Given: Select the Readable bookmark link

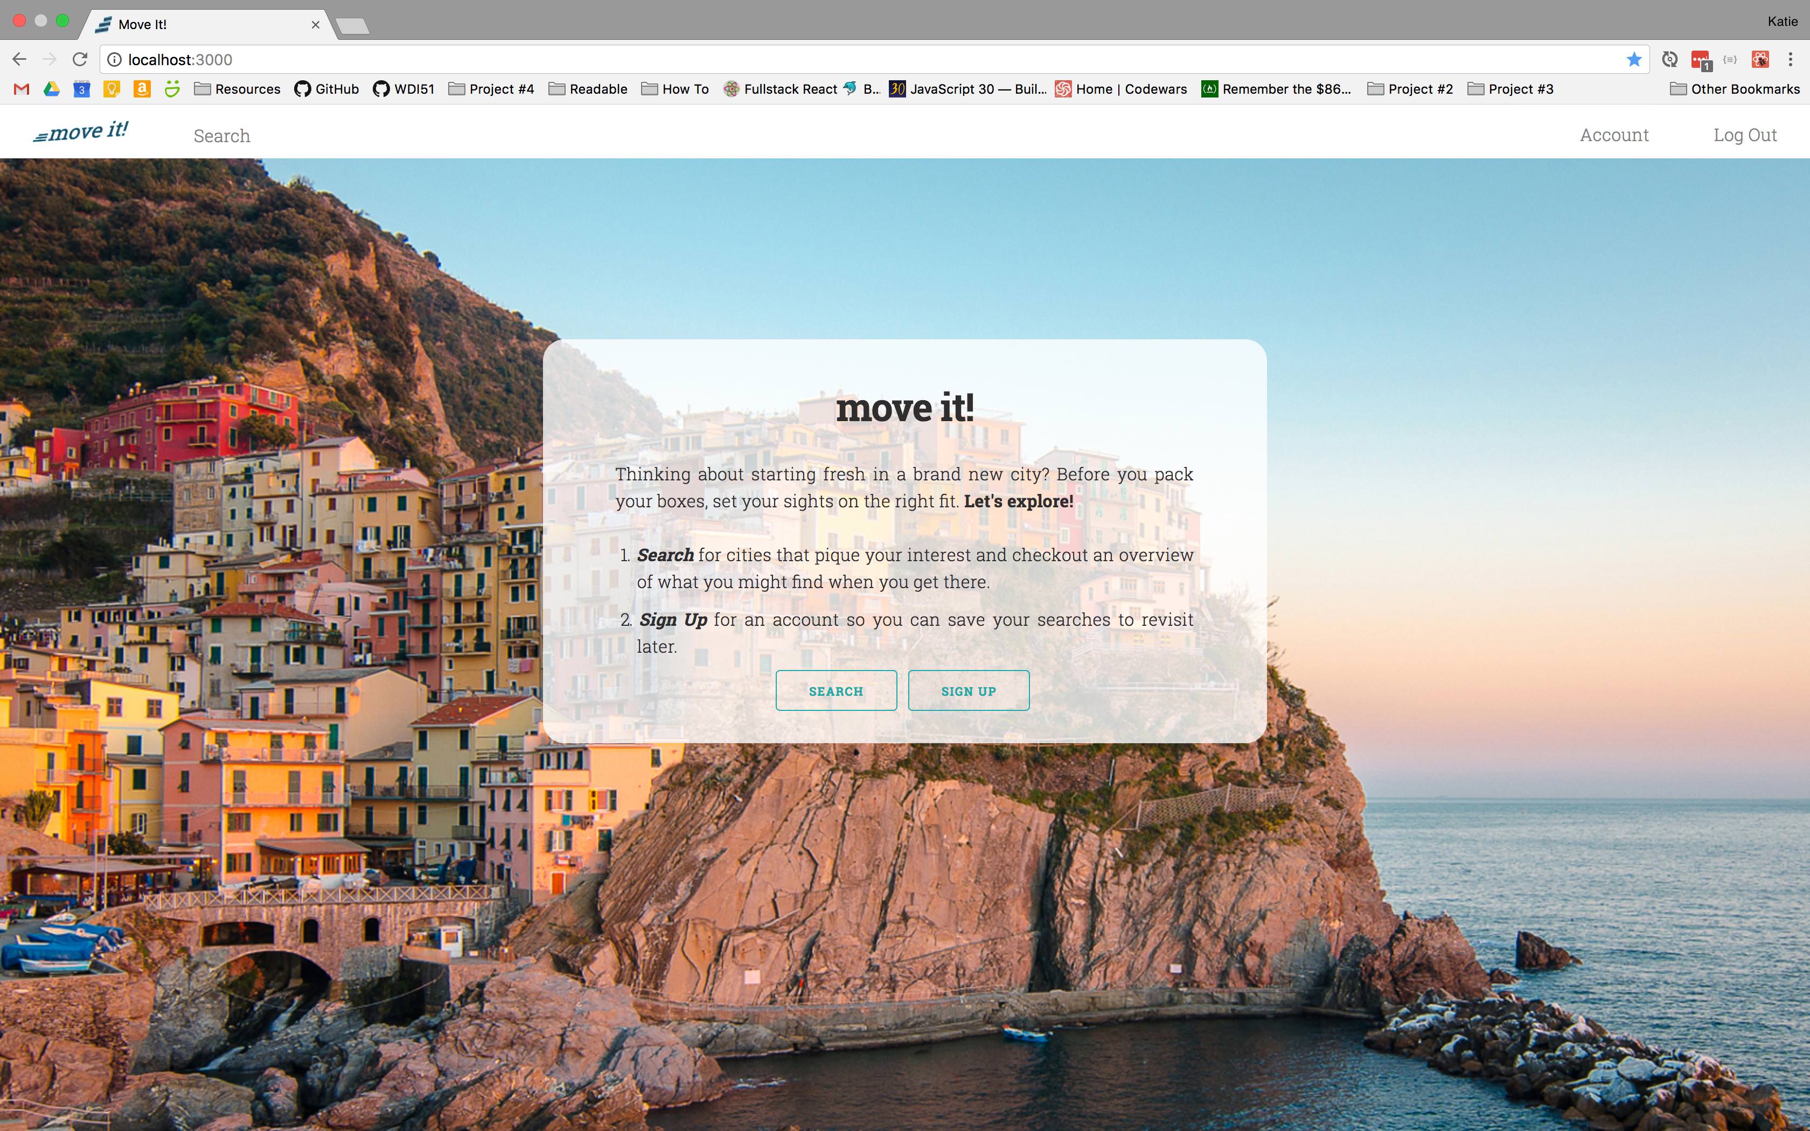Looking at the screenshot, I should [x=589, y=89].
